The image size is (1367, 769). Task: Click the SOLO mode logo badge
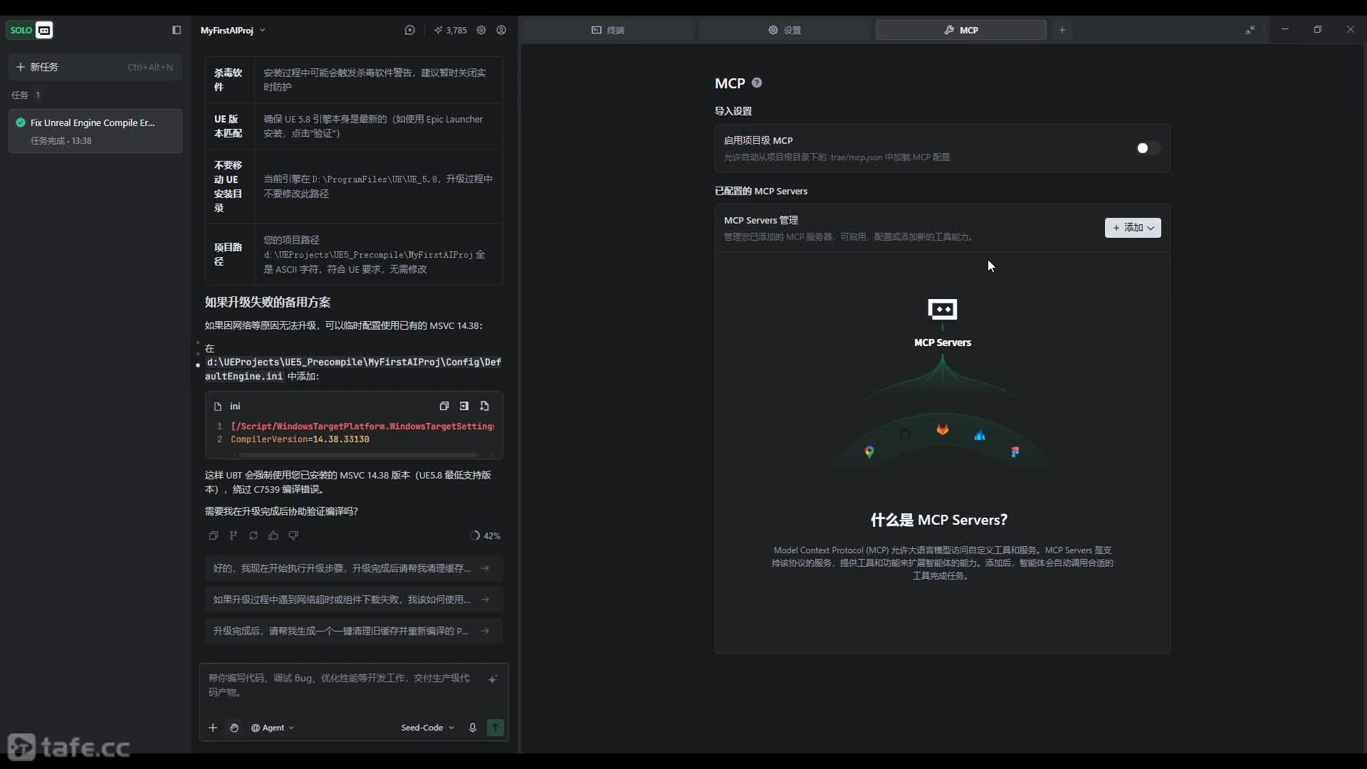point(29,30)
